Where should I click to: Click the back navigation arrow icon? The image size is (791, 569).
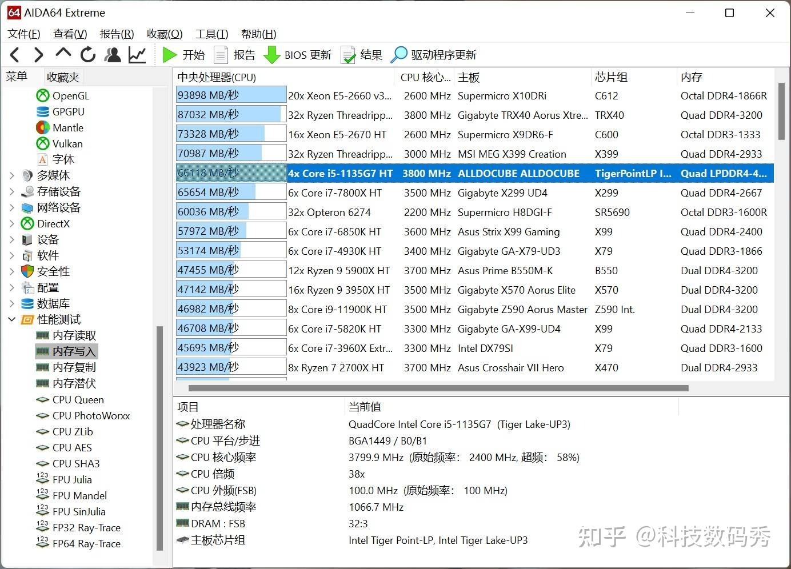pyautogui.click(x=15, y=55)
